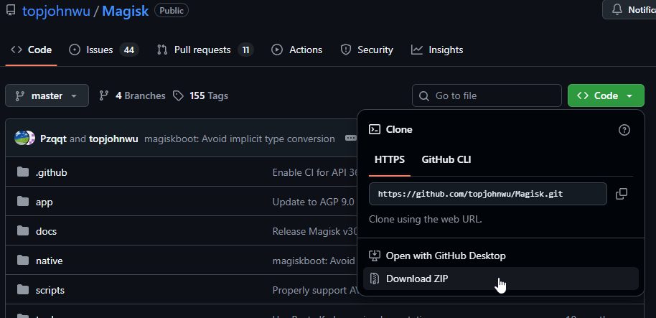Select the GitHub CLI clone tab
The image size is (656, 318).
446,160
